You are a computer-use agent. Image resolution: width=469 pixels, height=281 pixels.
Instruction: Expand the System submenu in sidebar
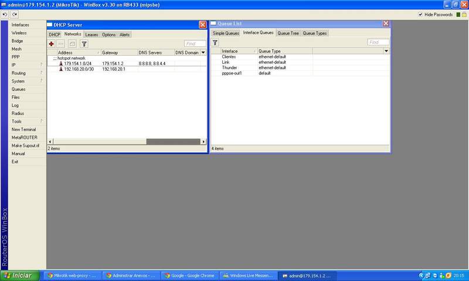(42, 81)
